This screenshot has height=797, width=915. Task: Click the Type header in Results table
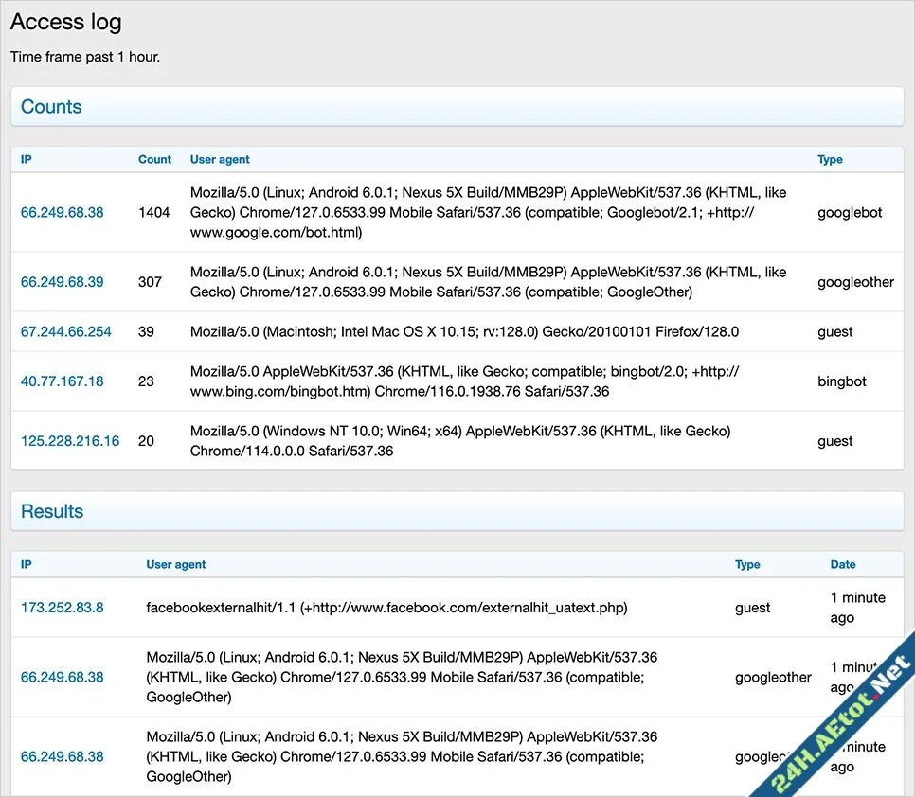[747, 564]
